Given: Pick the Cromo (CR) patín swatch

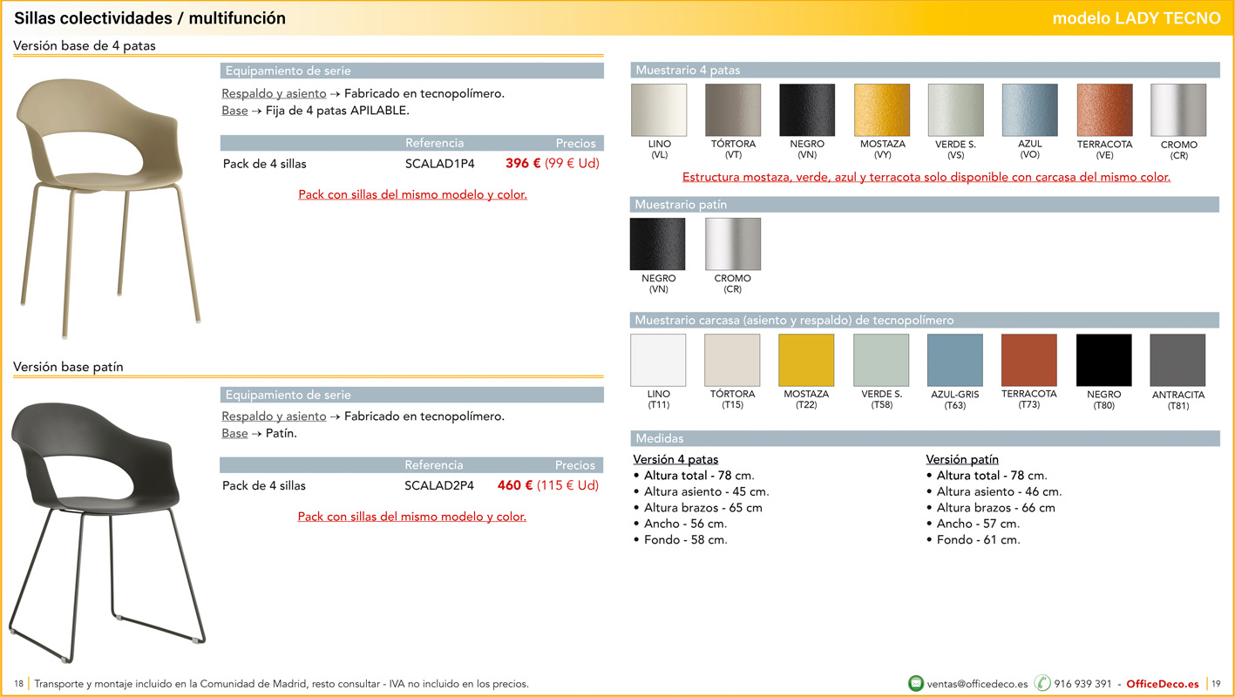Looking at the screenshot, I should coord(732,244).
